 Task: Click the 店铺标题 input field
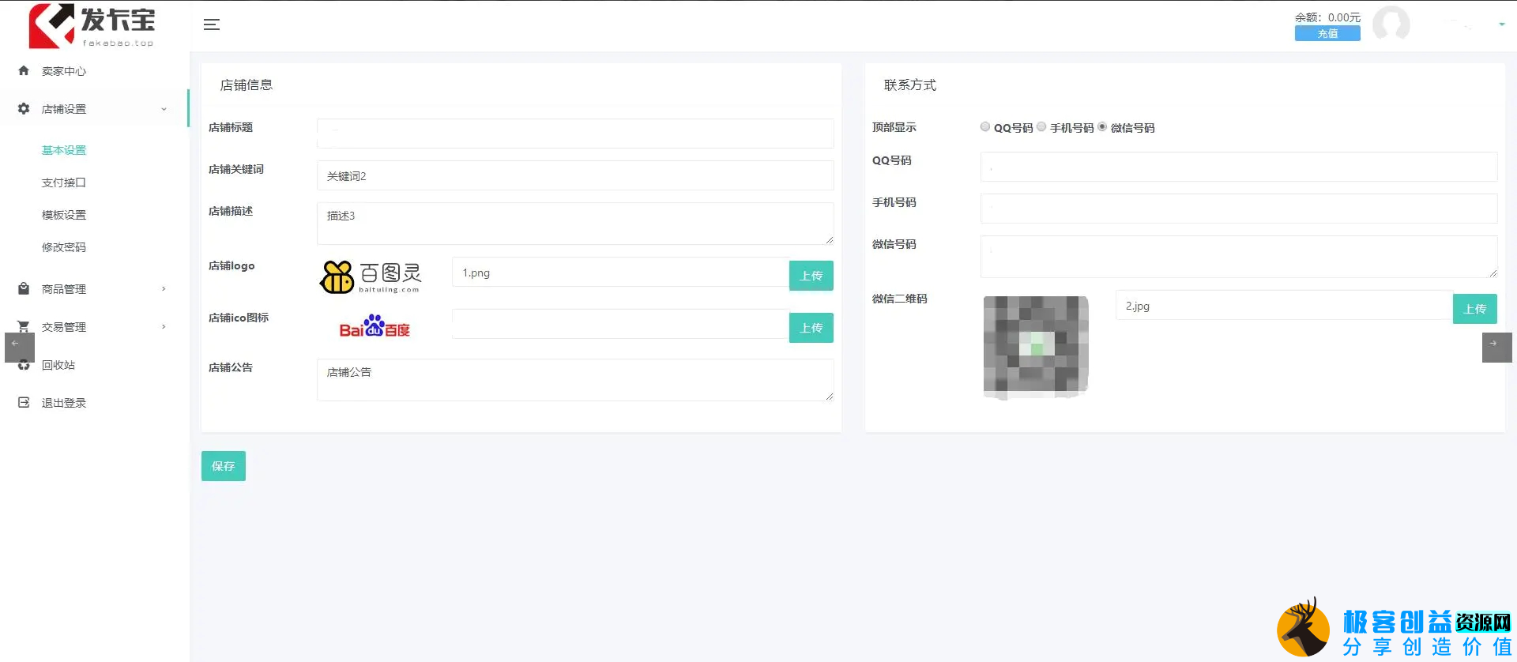(574, 134)
